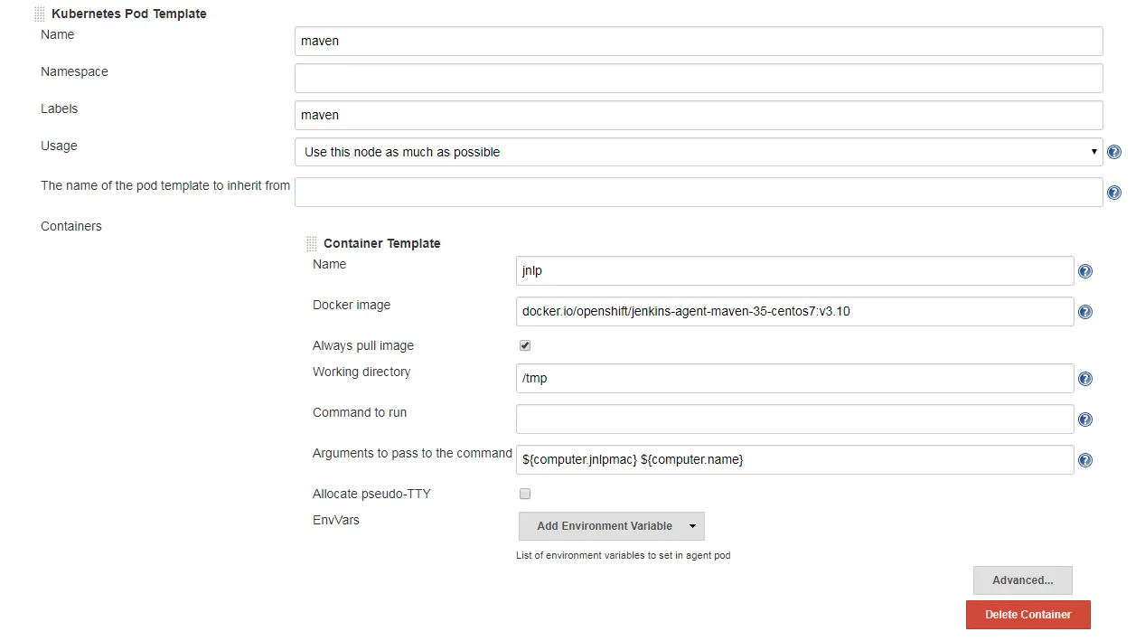Open the Usage dropdown
1145x641 pixels.
click(698, 152)
